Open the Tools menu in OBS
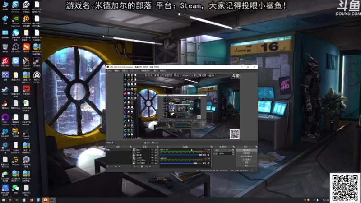Screen dimensions: 361x203 [155, 71]
